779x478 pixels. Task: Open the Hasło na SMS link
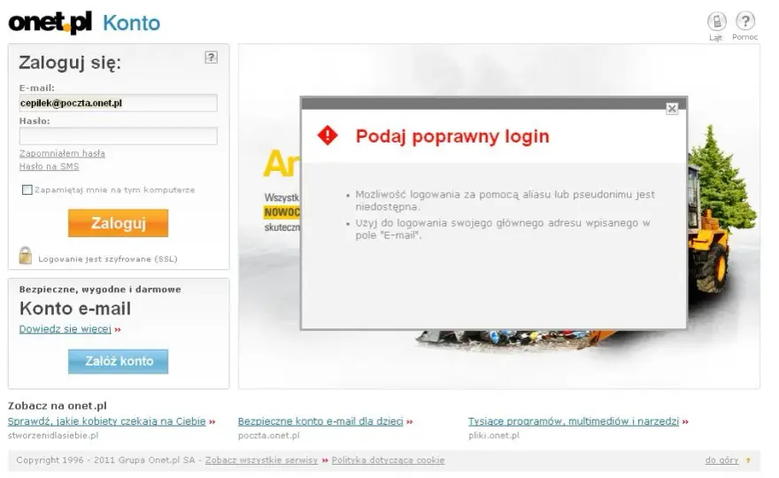tap(49, 166)
